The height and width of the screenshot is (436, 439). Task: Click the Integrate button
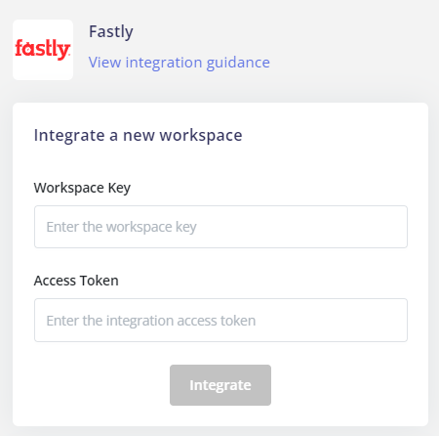tap(220, 385)
